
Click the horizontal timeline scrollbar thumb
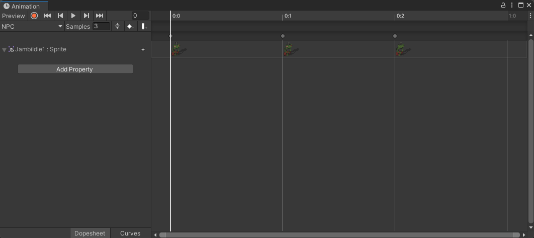(339, 234)
